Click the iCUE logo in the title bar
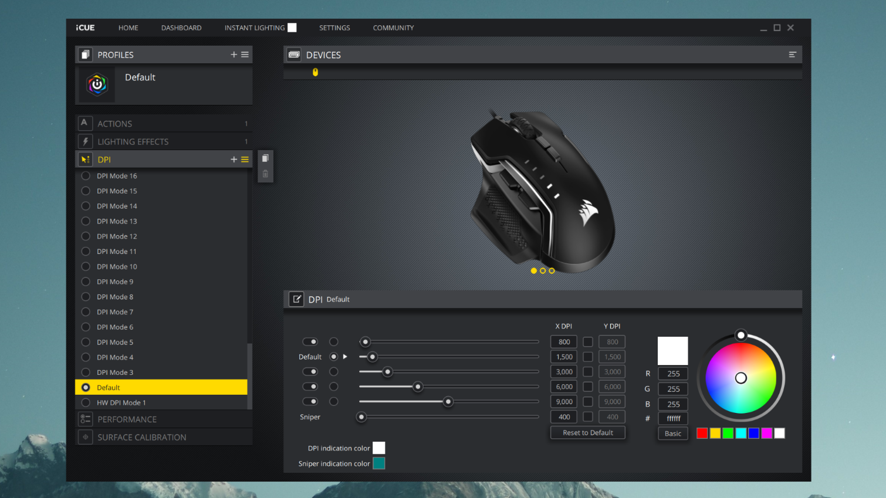 85,28
